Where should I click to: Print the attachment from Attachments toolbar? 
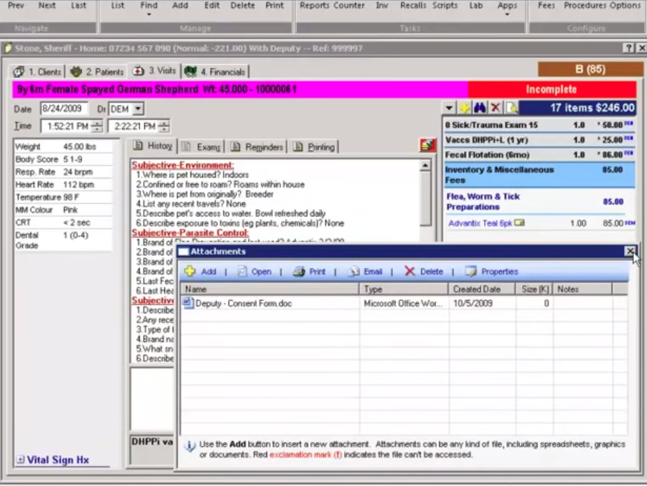(299, 271)
